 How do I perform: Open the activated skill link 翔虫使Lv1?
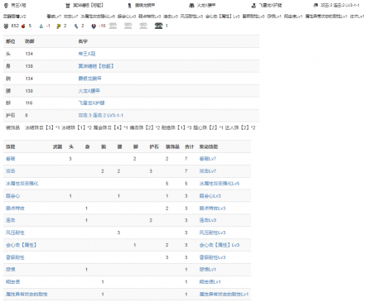(x=210, y=281)
